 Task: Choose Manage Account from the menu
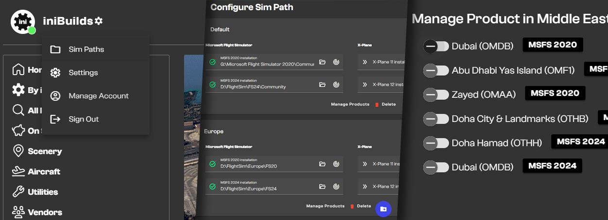(96, 96)
